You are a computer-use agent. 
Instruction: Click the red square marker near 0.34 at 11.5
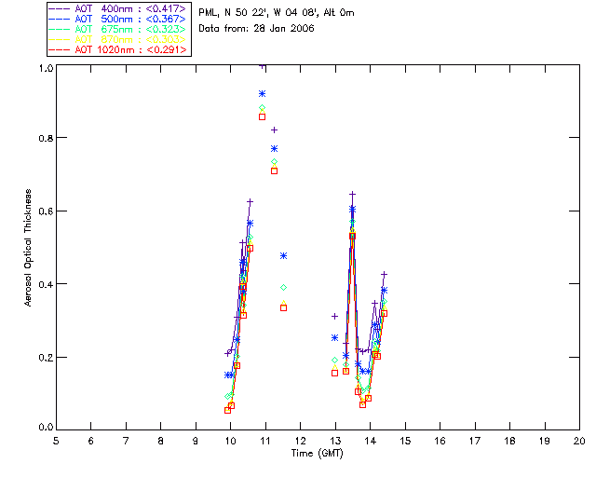click(x=283, y=307)
